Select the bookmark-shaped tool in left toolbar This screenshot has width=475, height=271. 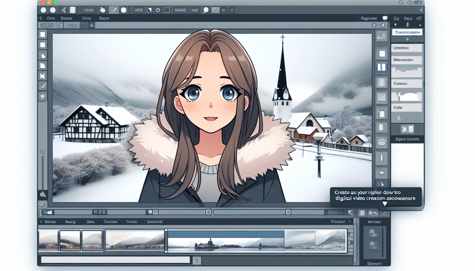pyautogui.click(x=42, y=76)
